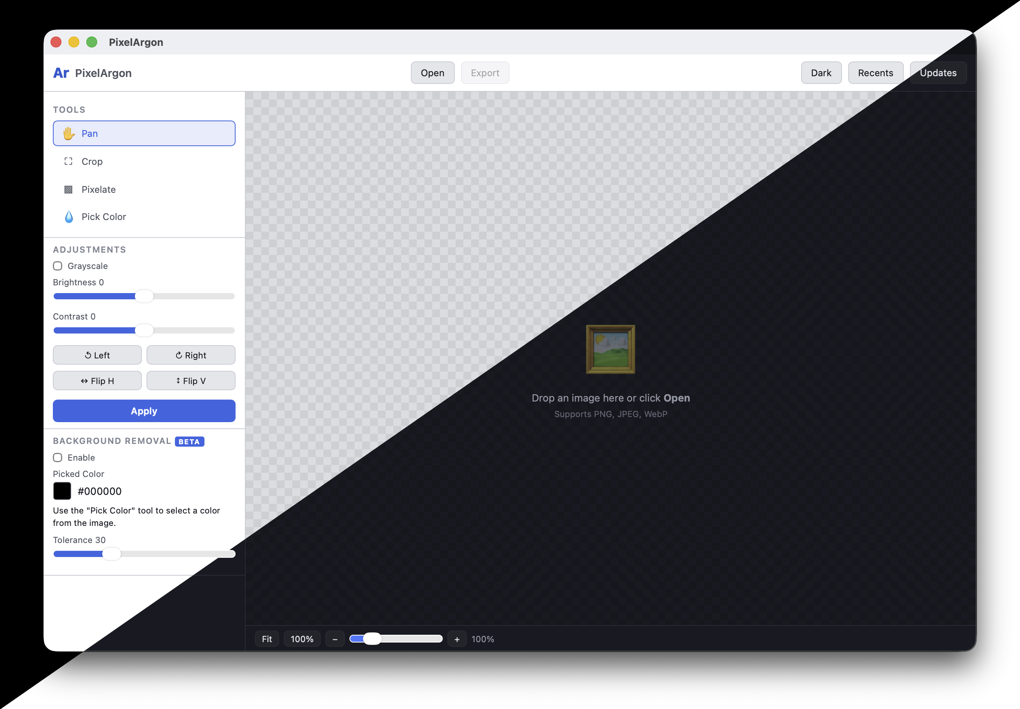1020x709 pixels.
Task: Flip the image horizontally
Action: (97, 381)
